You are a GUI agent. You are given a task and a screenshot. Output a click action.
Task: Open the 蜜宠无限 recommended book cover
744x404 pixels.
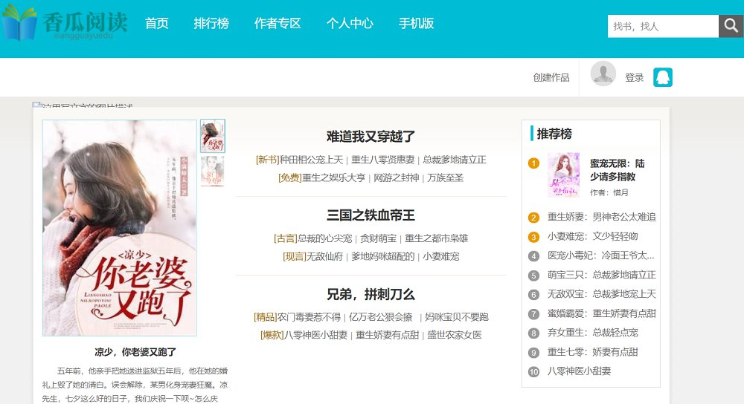pos(563,175)
